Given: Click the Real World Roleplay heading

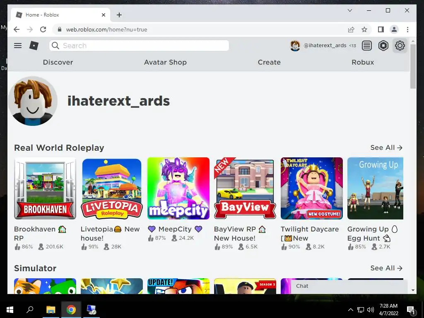Looking at the screenshot, I should [x=59, y=148].
